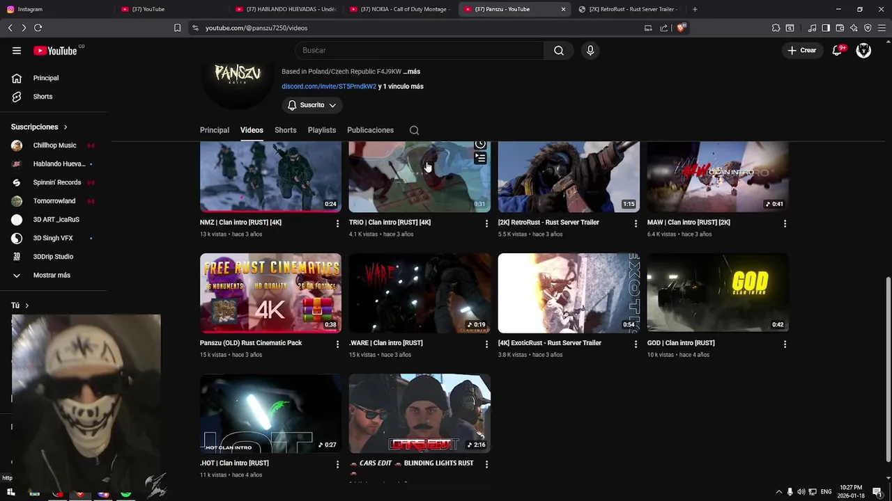Open options for .HOT Clan intro video
Image resolution: width=892 pixels, height=501 pixels.
337,464
